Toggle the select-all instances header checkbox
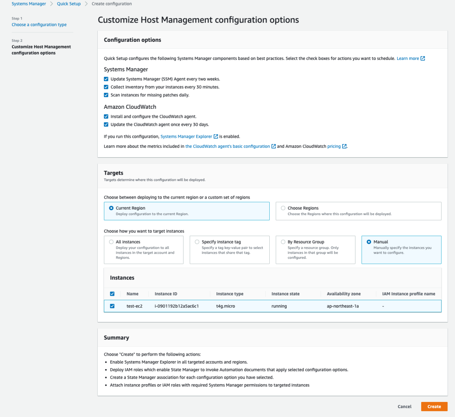 (x=112, y=294)
